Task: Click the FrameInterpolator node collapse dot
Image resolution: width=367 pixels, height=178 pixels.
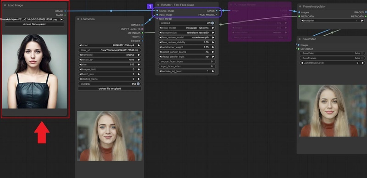Action: point(300,6)
